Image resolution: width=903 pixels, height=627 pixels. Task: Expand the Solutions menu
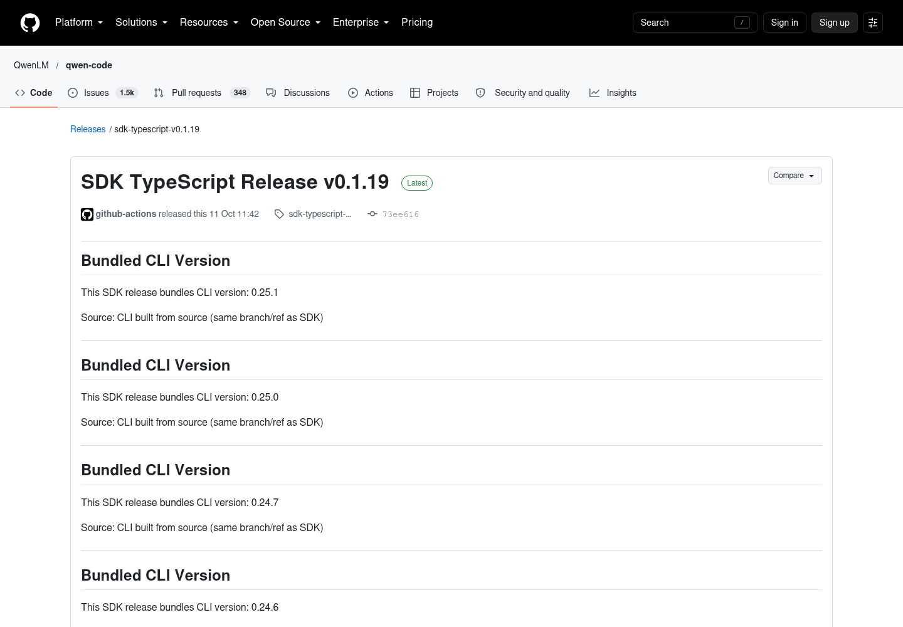tap(141, 23)
